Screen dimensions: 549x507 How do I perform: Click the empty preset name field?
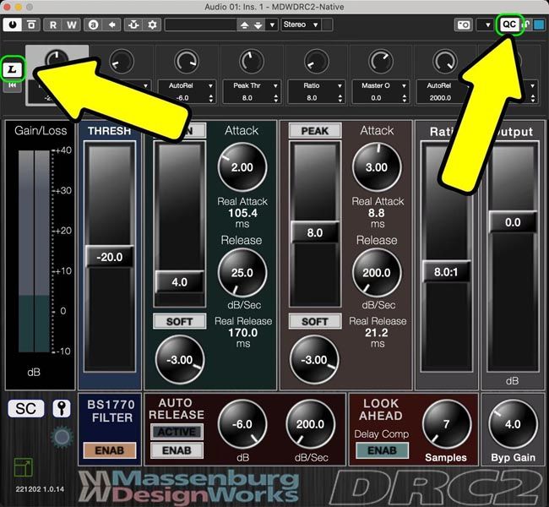click(x=201, y=25)
